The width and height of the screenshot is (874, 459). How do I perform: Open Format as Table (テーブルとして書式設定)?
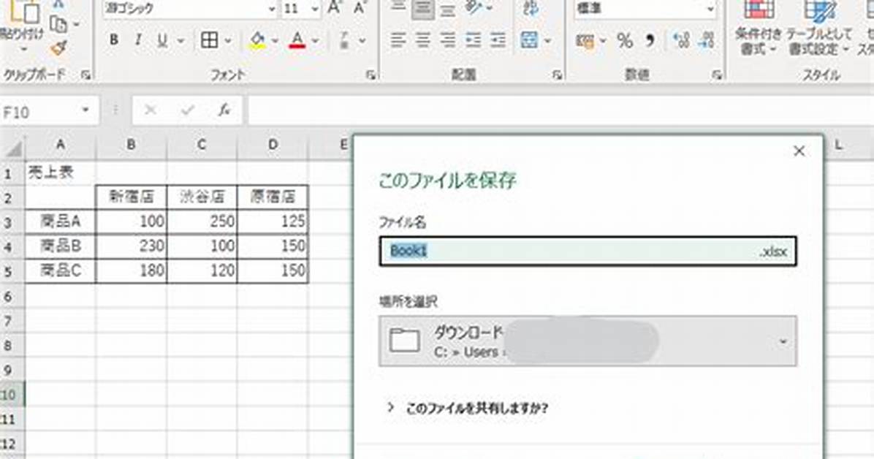(x=819, y=27)
